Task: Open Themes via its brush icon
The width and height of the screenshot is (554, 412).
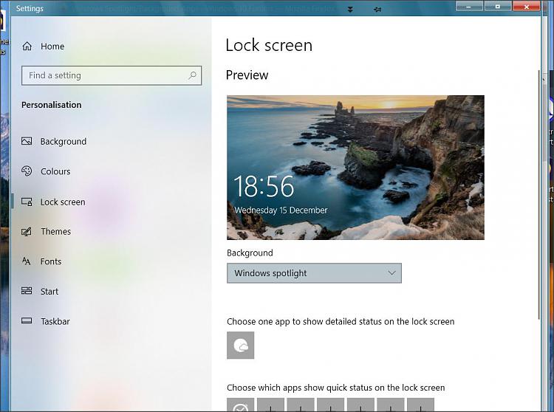Action: tap(27, 232)
